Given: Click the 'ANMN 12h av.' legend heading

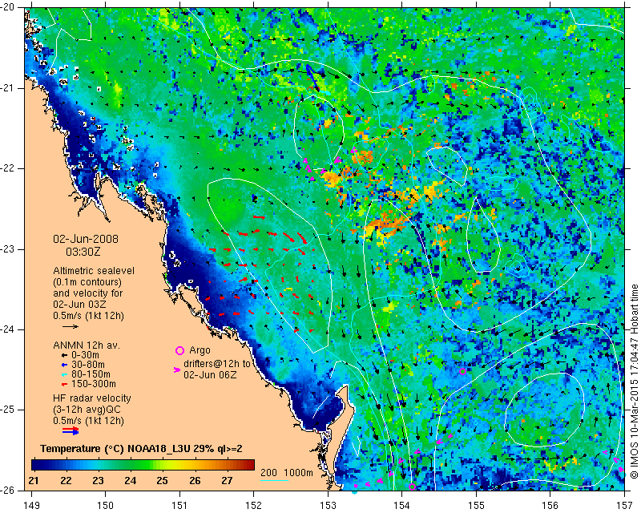Looking at the screenshot, I should [87, 345].
